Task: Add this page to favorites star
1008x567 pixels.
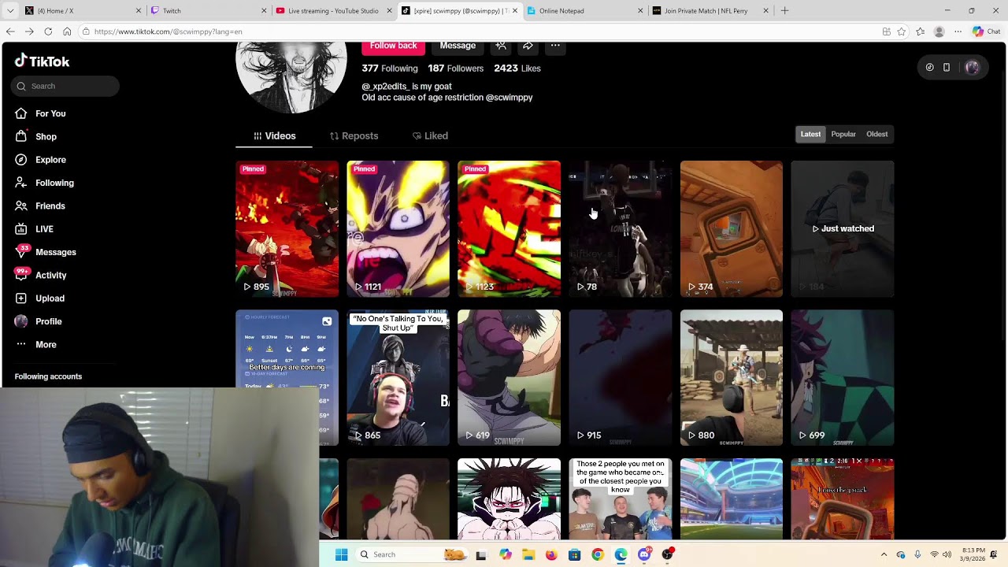Action: (902, 31)
